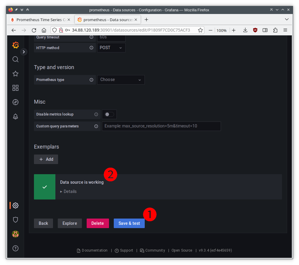299x265 pixels.
Task: Open a new browser tab
Action: pyautogui.click(x=146, y=20)
